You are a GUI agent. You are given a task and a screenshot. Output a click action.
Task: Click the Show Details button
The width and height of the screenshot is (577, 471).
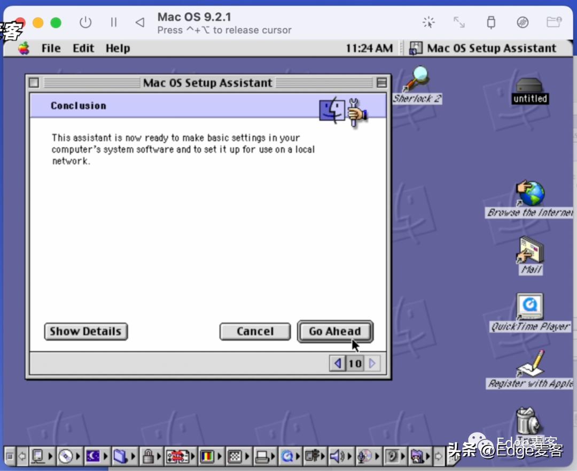click(85, 331)
